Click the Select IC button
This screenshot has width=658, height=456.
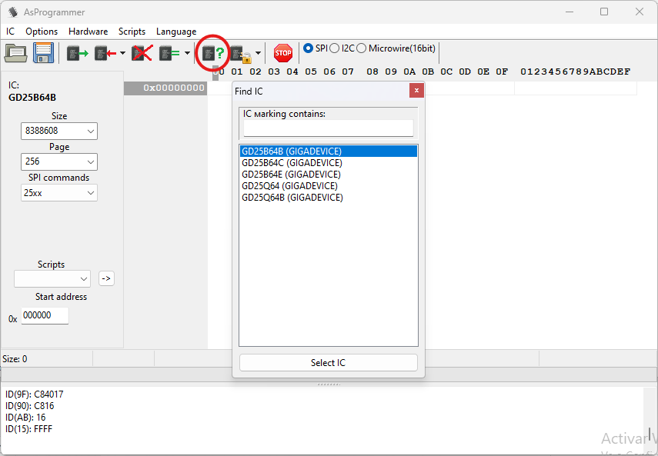click(x=329, y=362)
